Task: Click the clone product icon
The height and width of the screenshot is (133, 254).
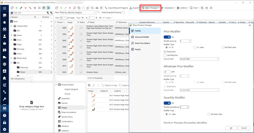Action: point(79,8)
